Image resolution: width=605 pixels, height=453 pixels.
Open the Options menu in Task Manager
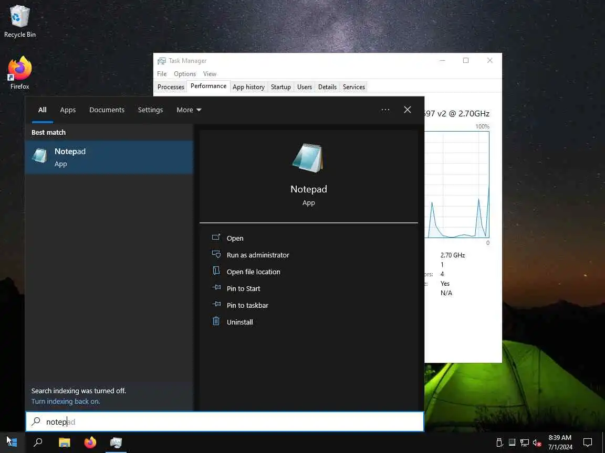pyautogui.click(x=185, y=73)
